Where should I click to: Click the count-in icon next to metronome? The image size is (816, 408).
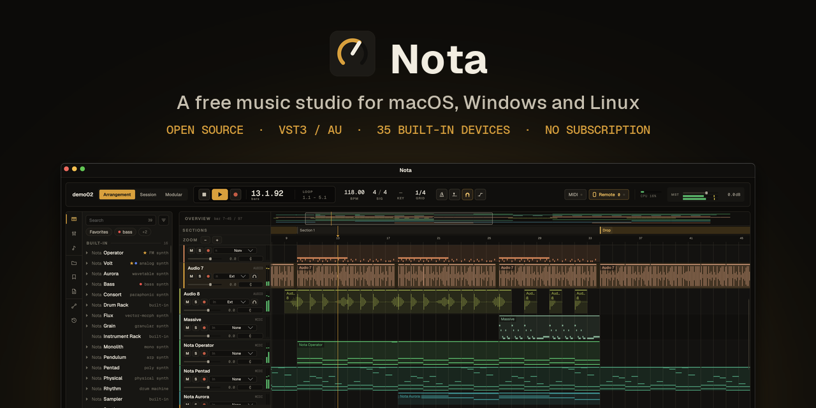click(455, 194)
